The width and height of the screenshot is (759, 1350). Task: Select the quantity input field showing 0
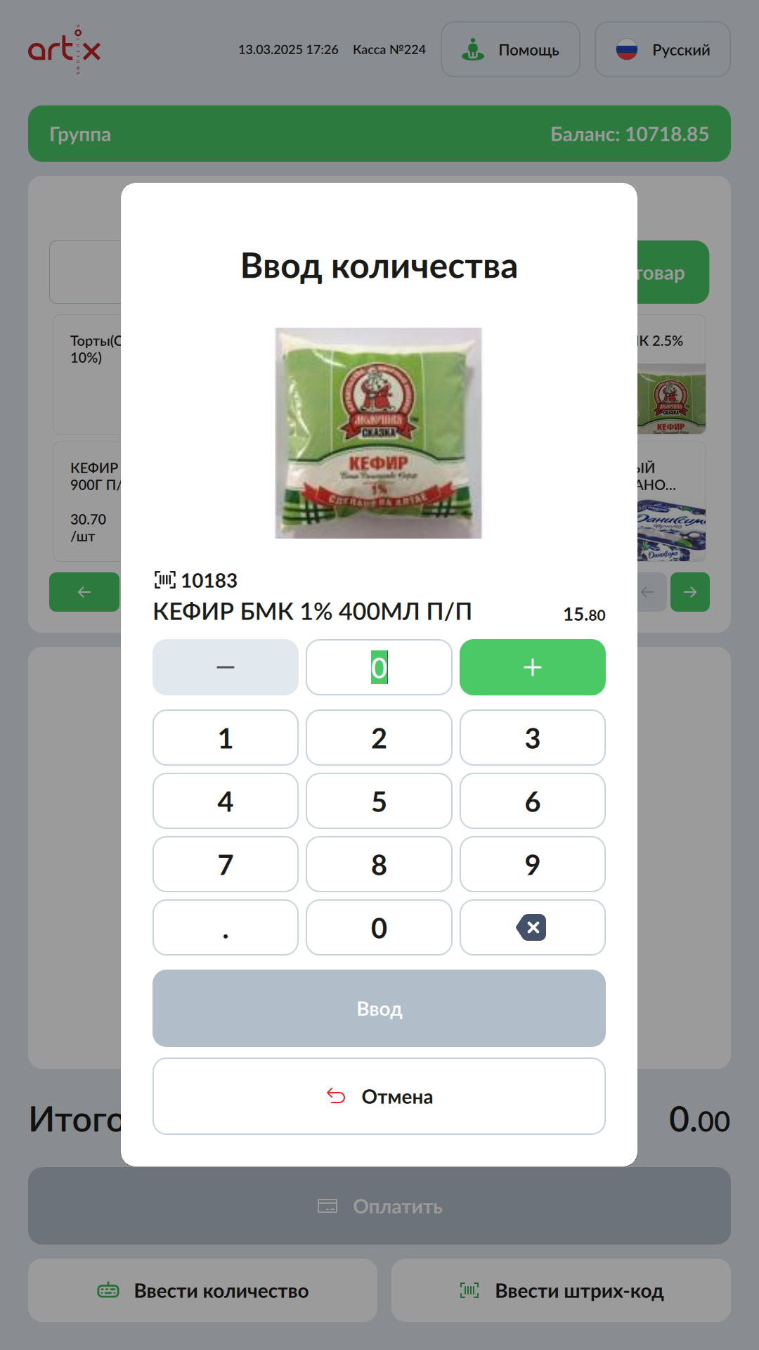(x=379, y=667)
